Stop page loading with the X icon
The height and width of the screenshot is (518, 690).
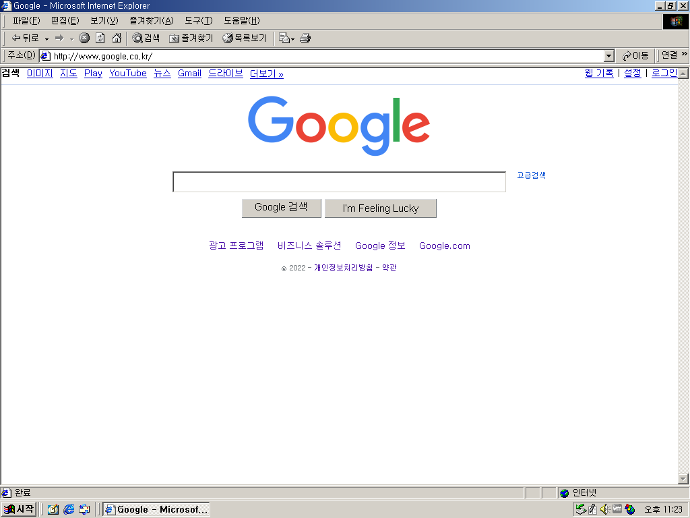84,38
